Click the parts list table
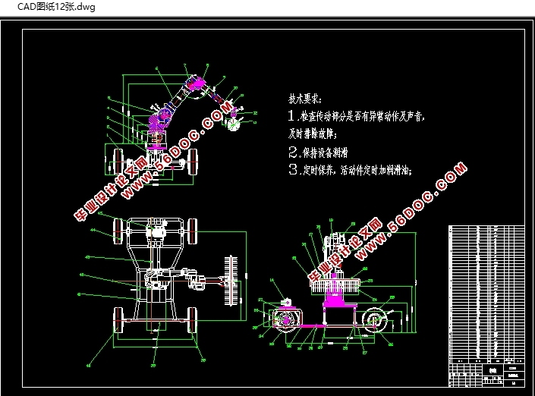Screen dimensions: 535x396 [x=486, y=294]
